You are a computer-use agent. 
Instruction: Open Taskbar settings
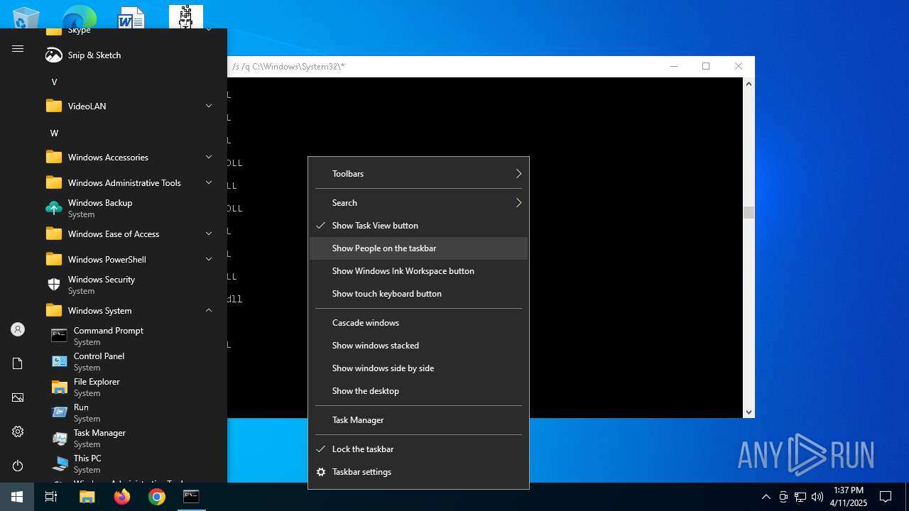(x=419, y=472)
